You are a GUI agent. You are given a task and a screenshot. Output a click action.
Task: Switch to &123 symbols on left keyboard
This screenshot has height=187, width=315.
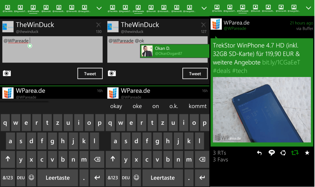(x=8, y=177)
